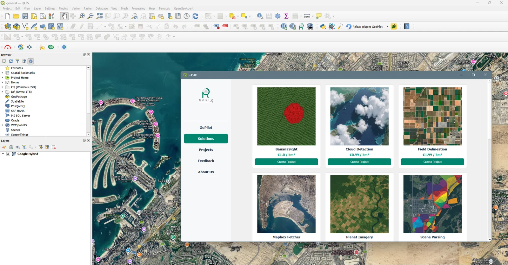Screen dimensions: 508x265
Task: Refresh the Browser panel
Action: point(11,61)
